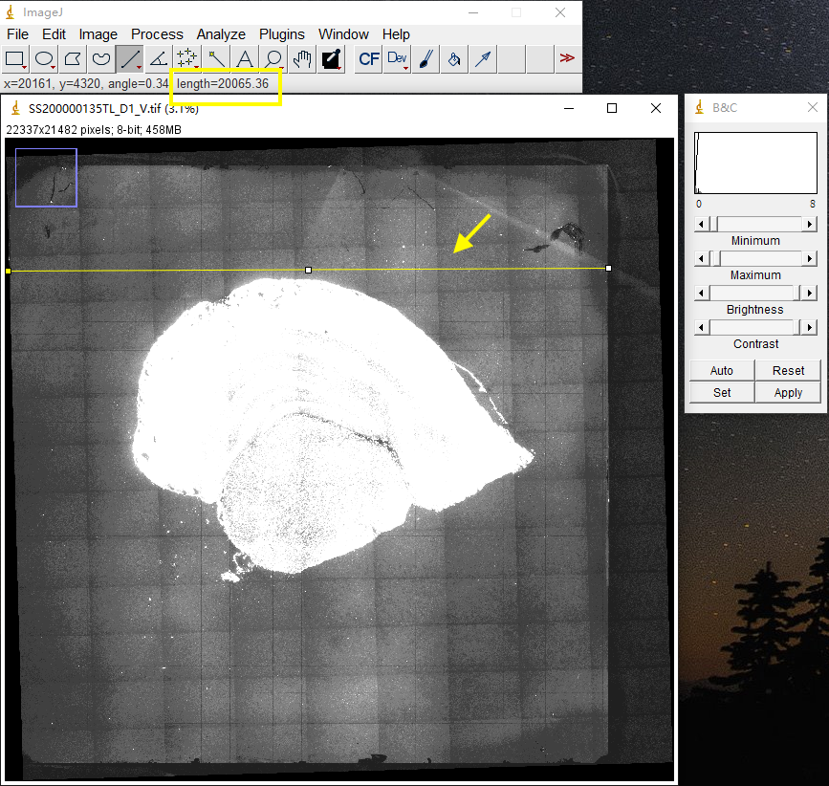Click the line selection midpoint handle
This screenshot has width=829, height=786.
308,270
